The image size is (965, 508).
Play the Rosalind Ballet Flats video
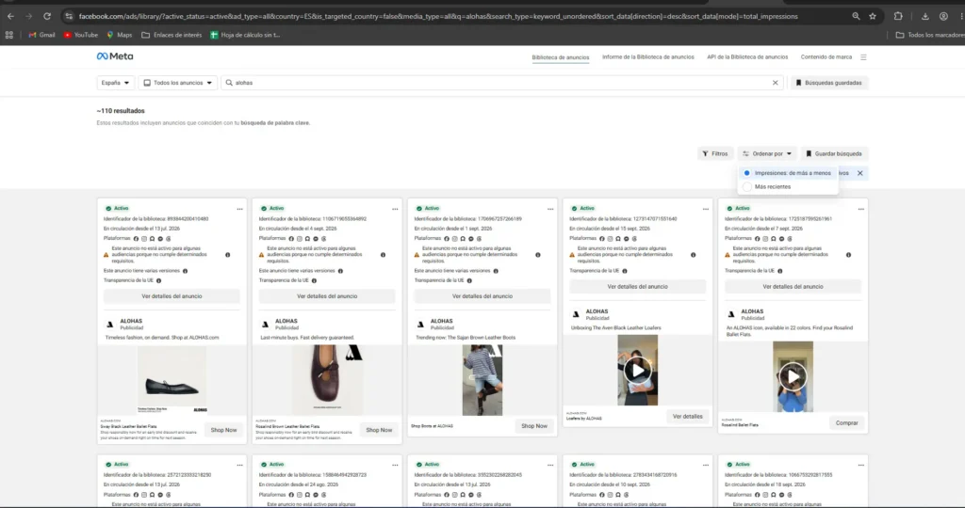[793, 376]
